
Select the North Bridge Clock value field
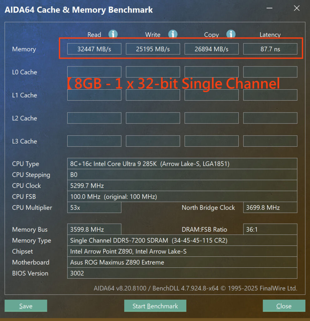point(270,208)
